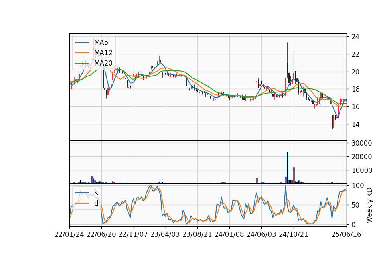Click the Weekly KD axis label
Image resolution: width=385 pixels, height=276 pixels.
[x=369, y=205]
